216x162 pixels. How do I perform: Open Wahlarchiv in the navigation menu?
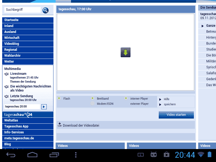(28, 56)
